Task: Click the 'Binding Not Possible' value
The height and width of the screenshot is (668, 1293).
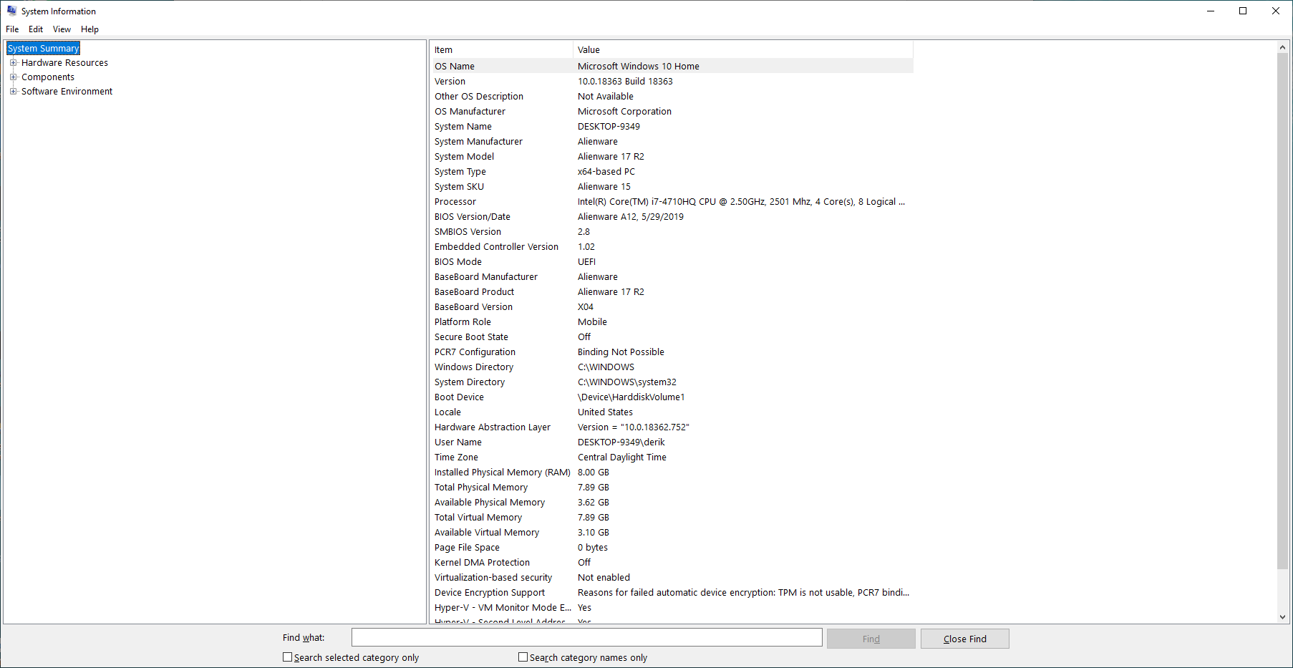Action: 621,352
